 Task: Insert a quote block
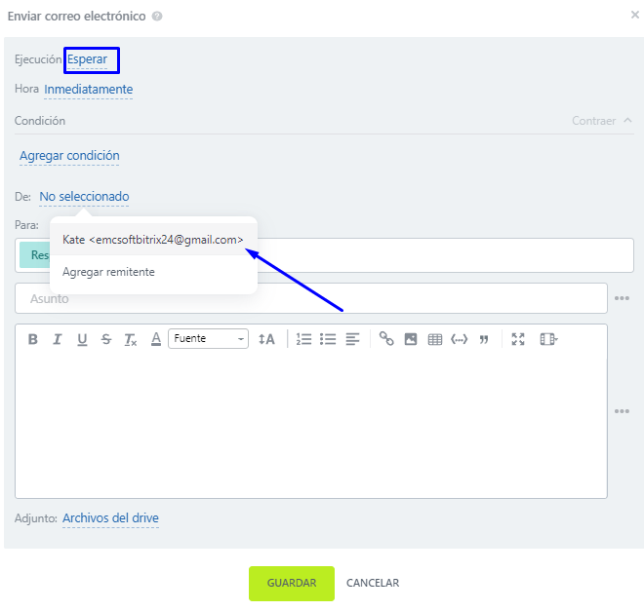tap(483, 339)
